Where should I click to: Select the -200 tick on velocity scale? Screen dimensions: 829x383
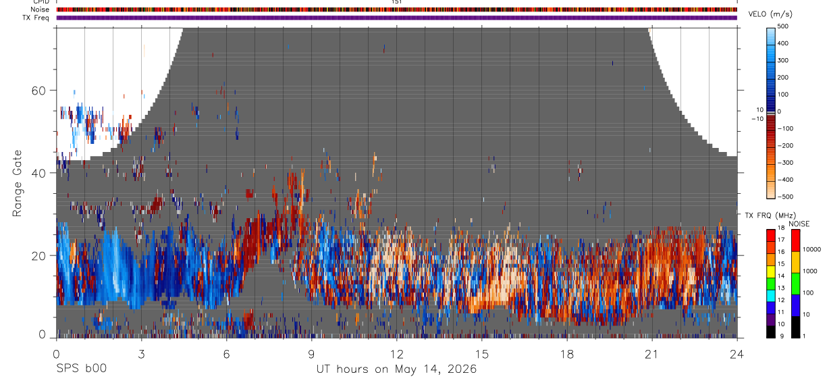click(x=786, y=146)
